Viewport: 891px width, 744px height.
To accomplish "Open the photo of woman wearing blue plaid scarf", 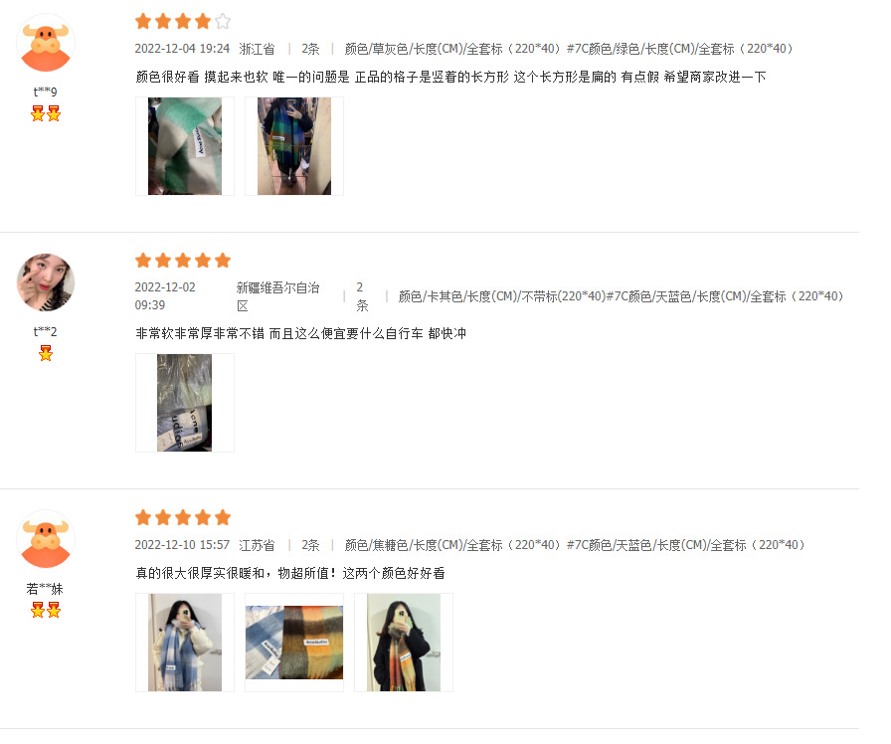I will click(x=185, y=643).
